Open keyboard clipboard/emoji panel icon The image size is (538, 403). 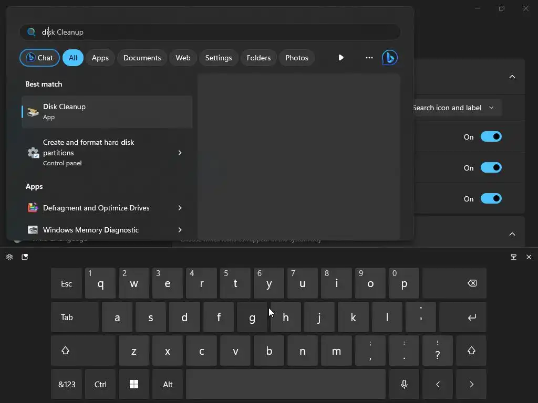click(25, 257)
